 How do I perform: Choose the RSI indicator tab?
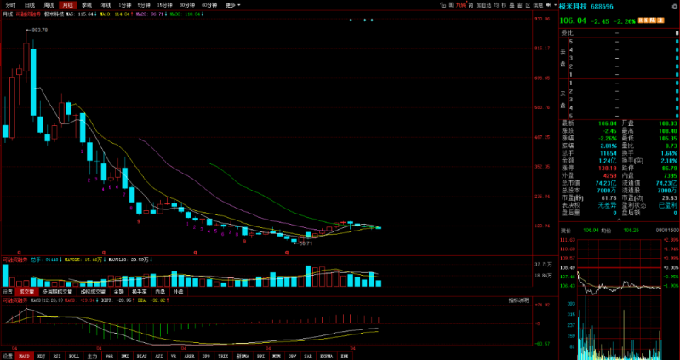[57, 356]
